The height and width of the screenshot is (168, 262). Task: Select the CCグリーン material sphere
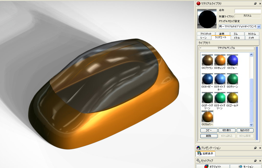[x=232, y=79]
